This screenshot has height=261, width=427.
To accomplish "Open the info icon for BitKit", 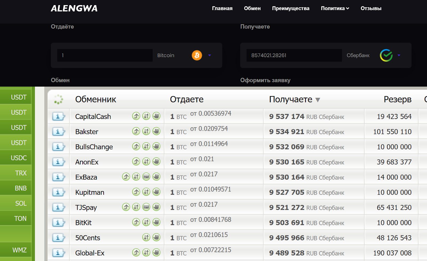I will (x=58, y=223).
